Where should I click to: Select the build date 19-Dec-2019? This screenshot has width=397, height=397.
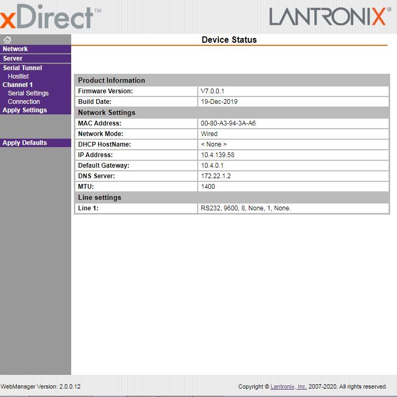coord(219,102)
